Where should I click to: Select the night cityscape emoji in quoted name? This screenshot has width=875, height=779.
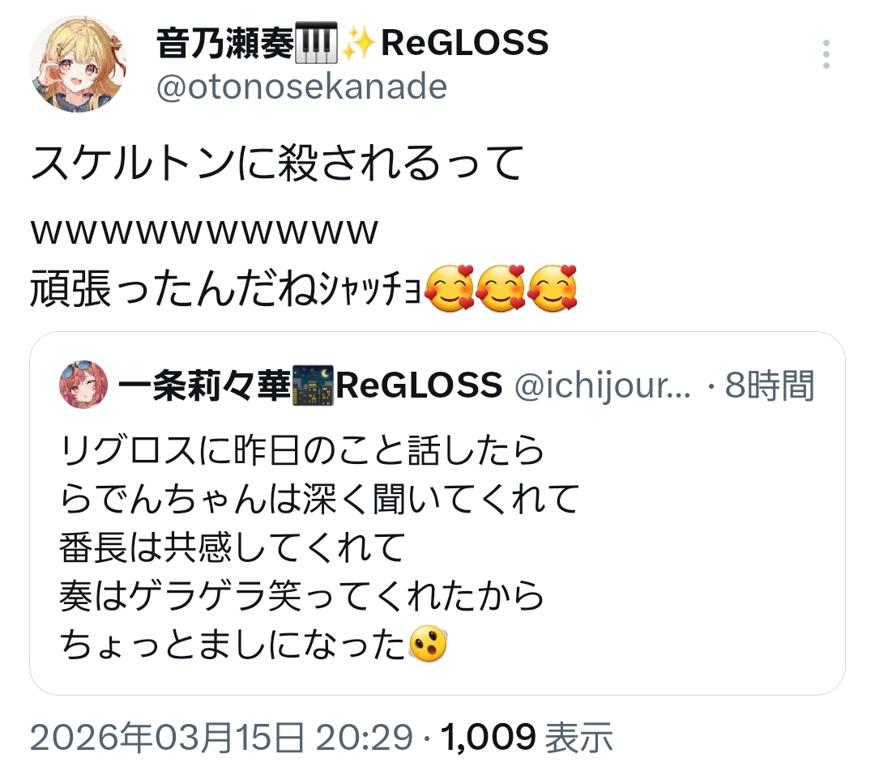coord(313,385)
